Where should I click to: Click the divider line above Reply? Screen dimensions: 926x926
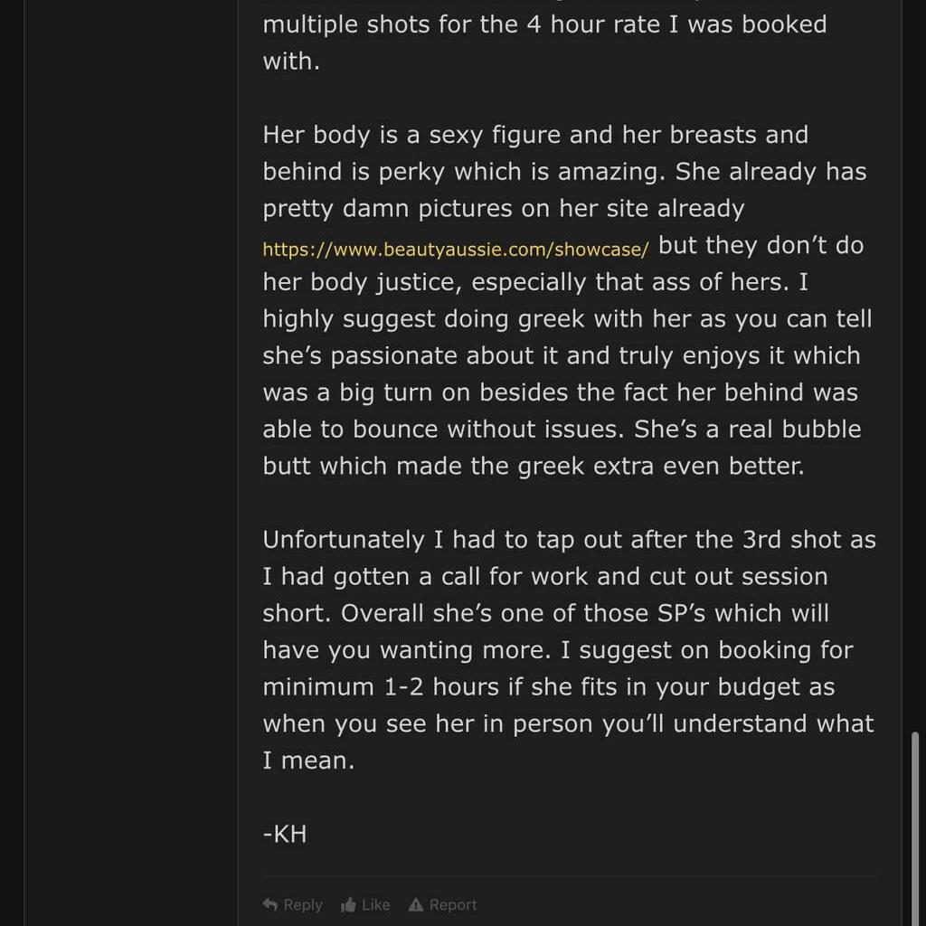[570, 876]
